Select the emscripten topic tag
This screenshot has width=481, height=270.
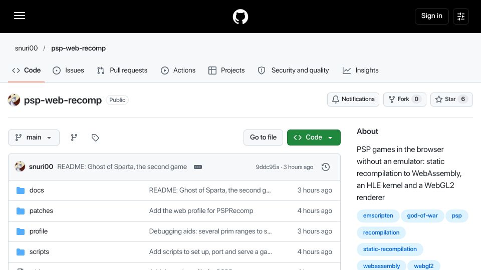coord(378,216)
